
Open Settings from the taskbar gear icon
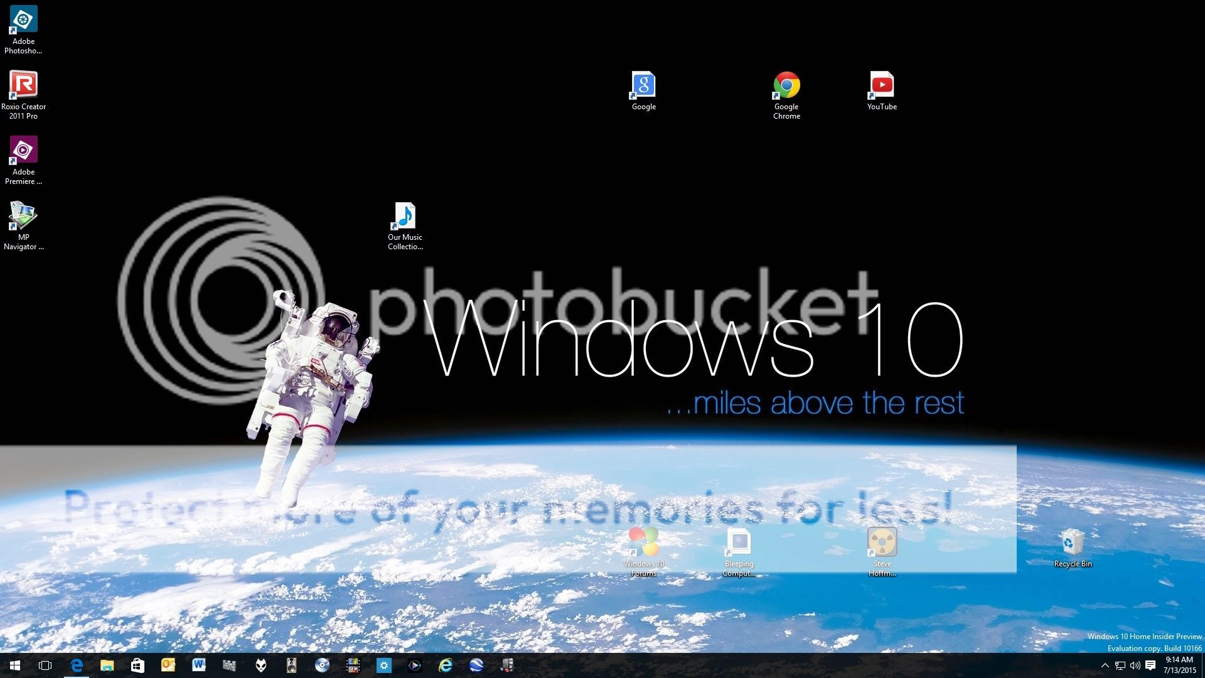[384, 665]
